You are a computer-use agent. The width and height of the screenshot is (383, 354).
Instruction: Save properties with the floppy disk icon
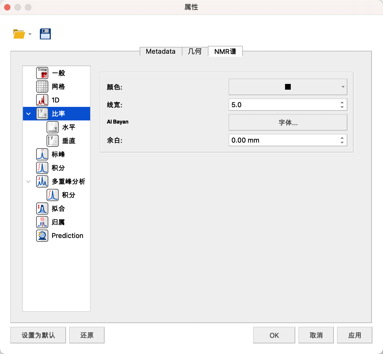coord(45,34)
